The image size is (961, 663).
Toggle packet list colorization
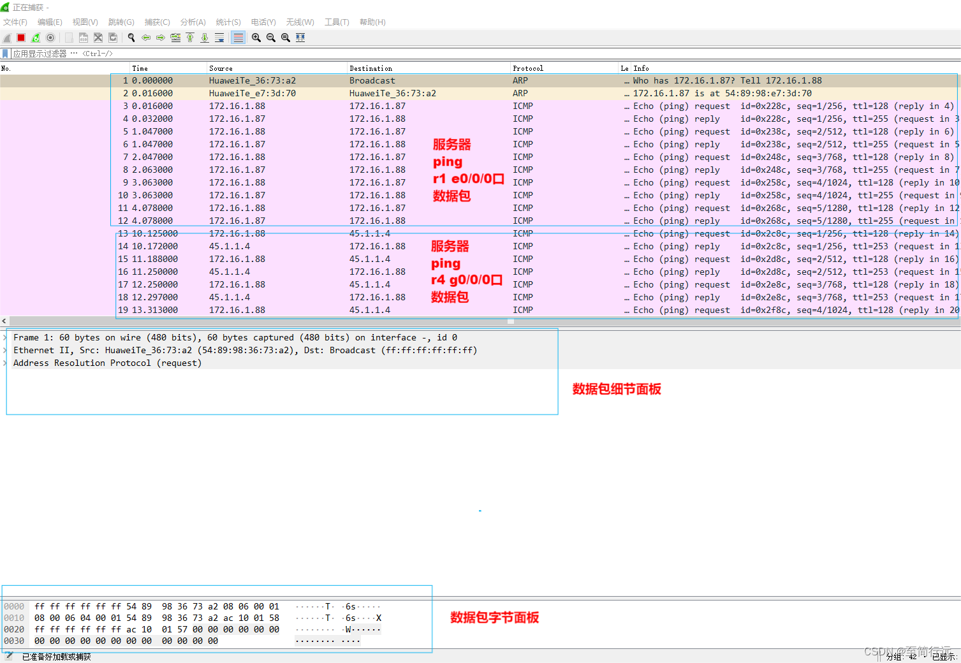pyautogui.click(x=238, y=38)
